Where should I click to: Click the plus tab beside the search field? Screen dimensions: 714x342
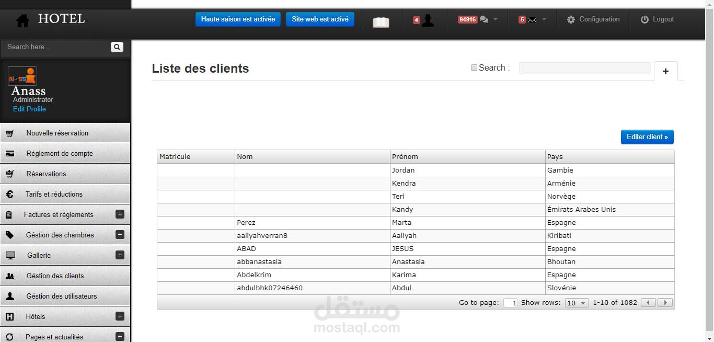665,71
